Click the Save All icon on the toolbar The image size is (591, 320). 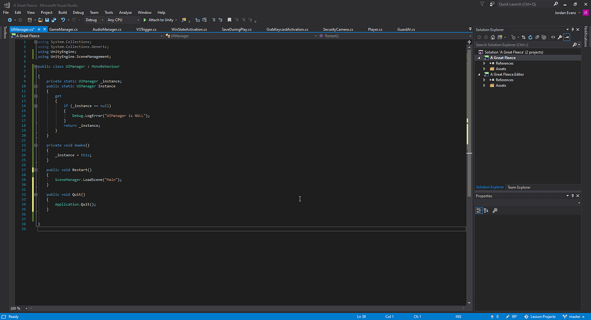(54, 20)
